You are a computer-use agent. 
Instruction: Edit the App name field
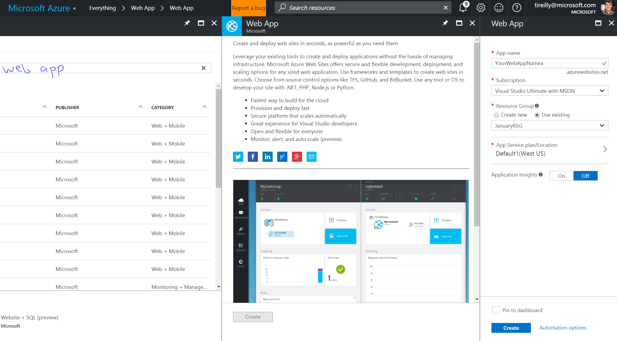pos(550,63)
